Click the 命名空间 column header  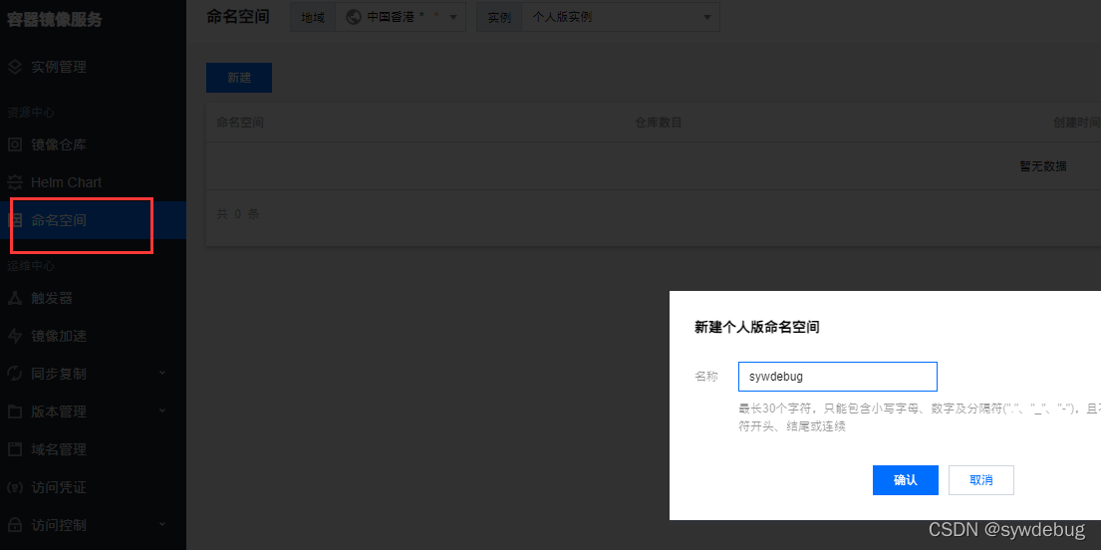[240, 123]
